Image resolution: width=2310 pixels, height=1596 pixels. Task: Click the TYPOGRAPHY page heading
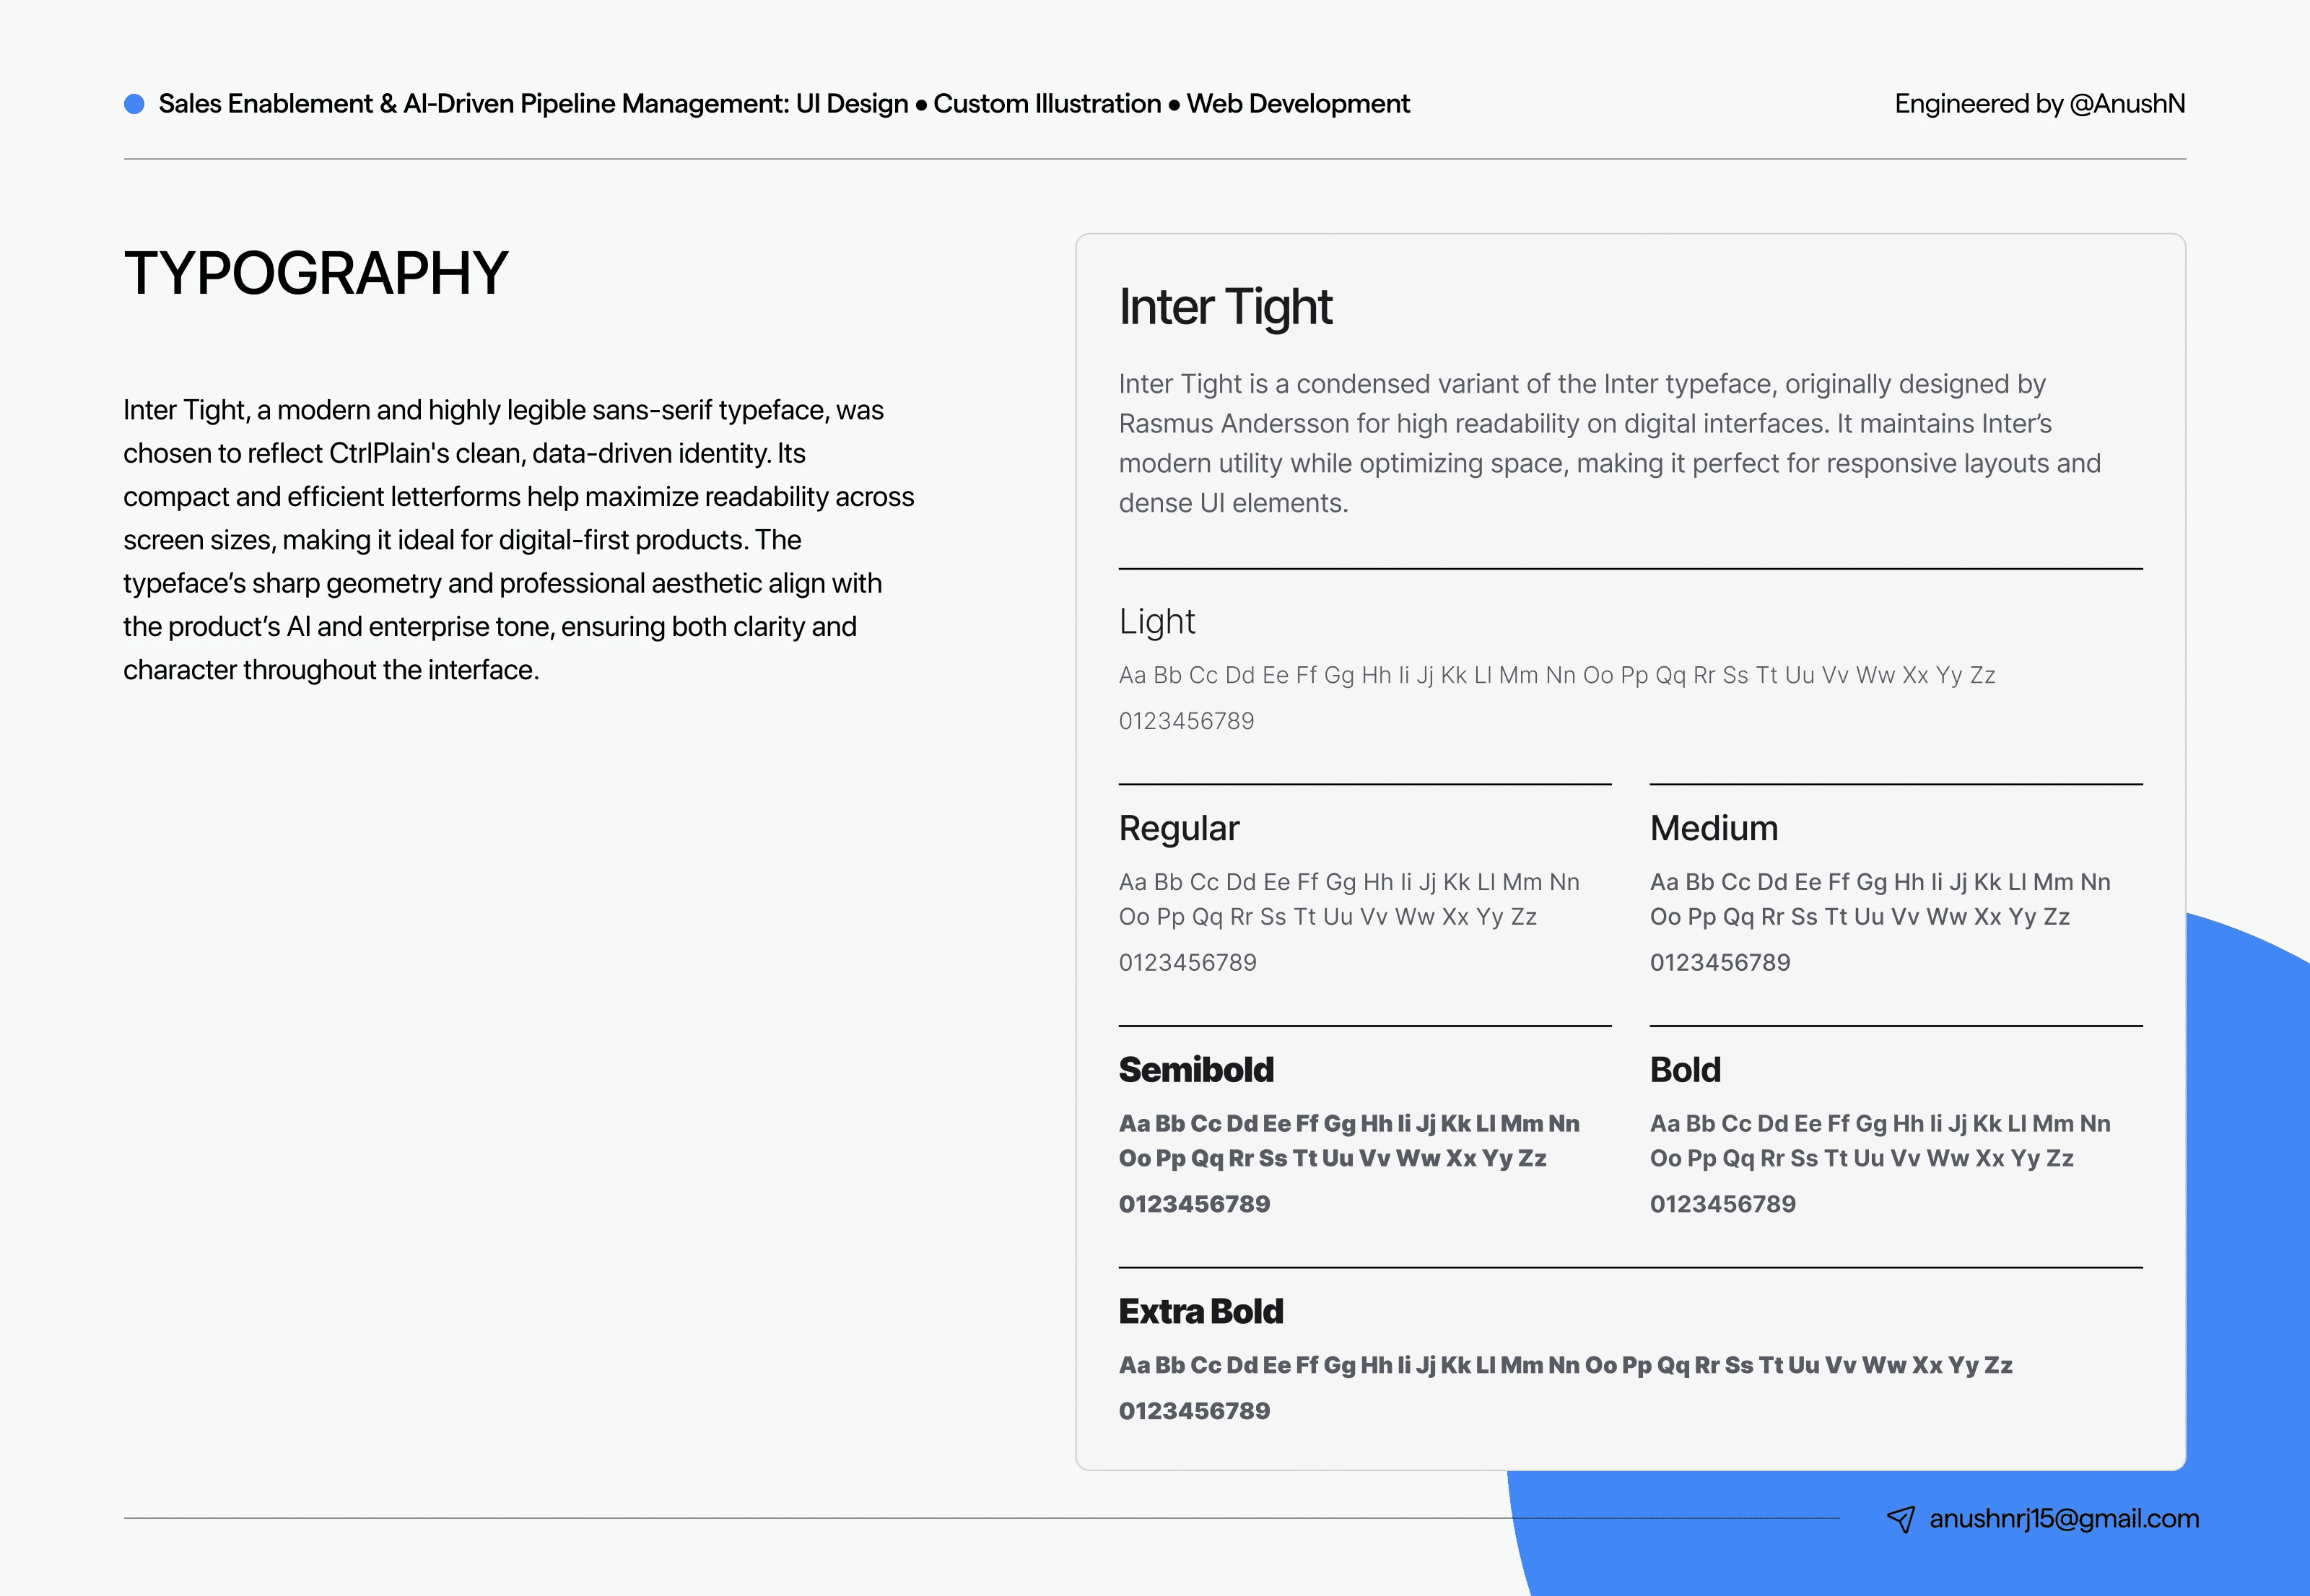(316, 273)
